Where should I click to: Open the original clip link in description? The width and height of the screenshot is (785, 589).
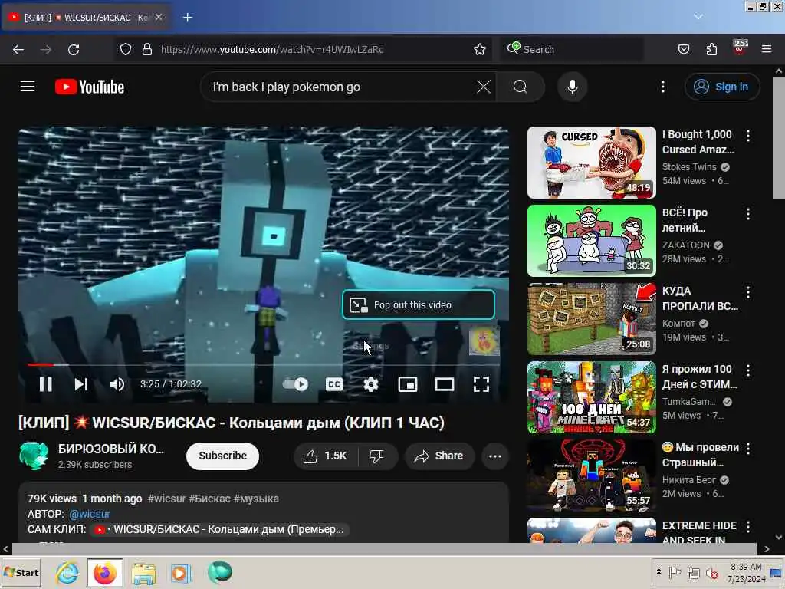(220, 529)
